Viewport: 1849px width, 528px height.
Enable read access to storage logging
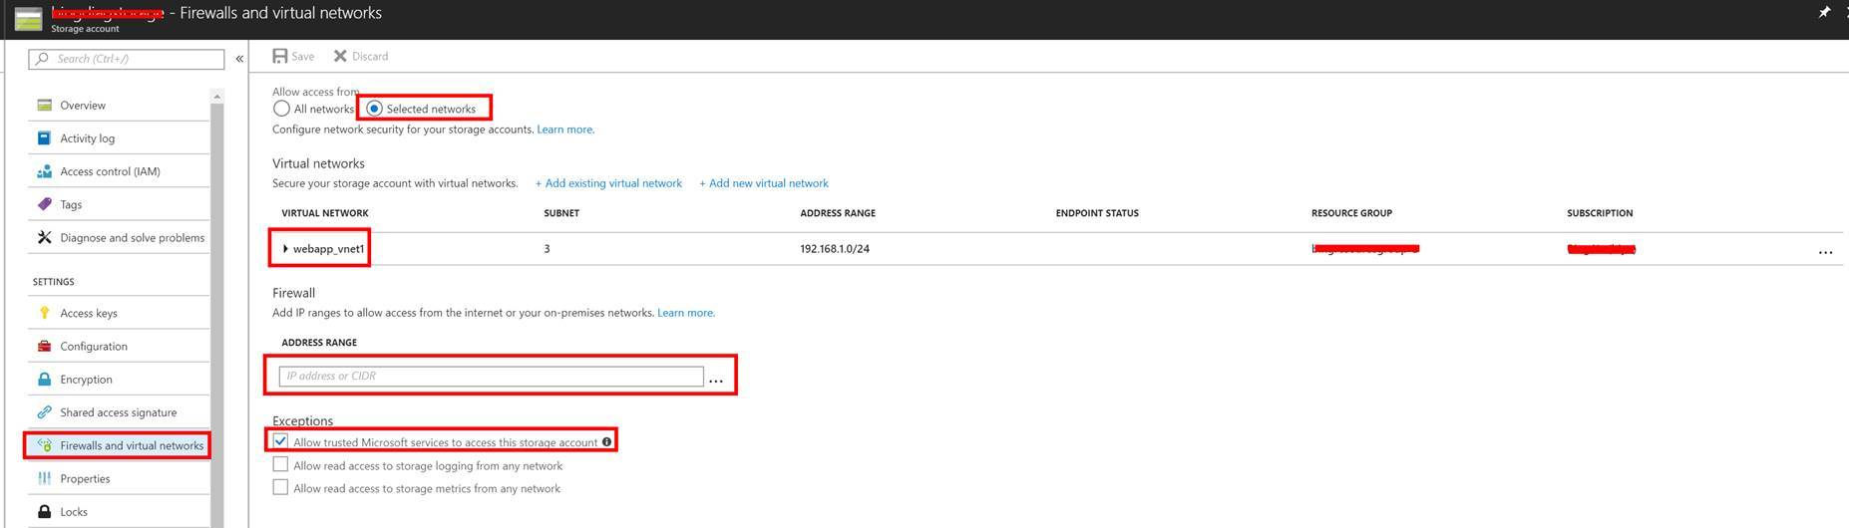point(280,465)
